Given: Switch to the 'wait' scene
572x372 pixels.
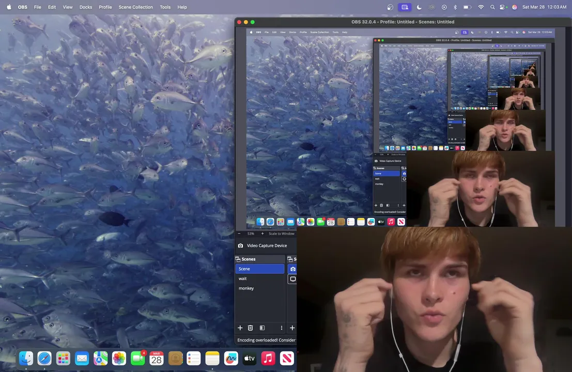Looking at the screenshot, I should pyautogui.click(x=260, y=278).
